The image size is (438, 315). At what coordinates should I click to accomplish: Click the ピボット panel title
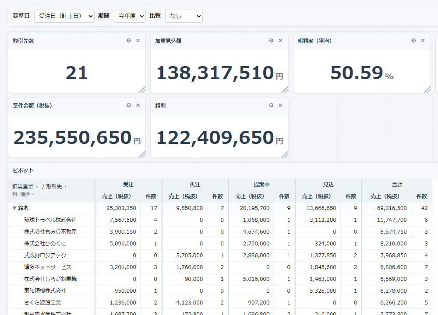tap(23, 171)
